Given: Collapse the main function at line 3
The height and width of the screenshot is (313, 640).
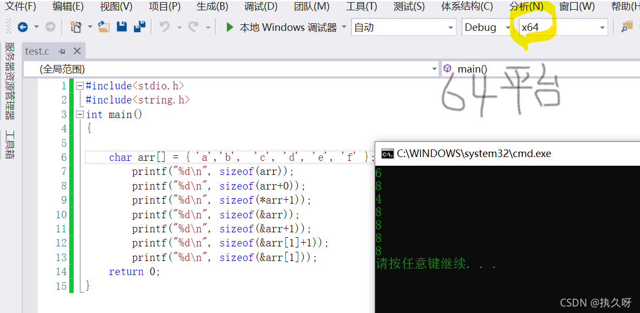Looking at the screenshot, I should [80, 115].
